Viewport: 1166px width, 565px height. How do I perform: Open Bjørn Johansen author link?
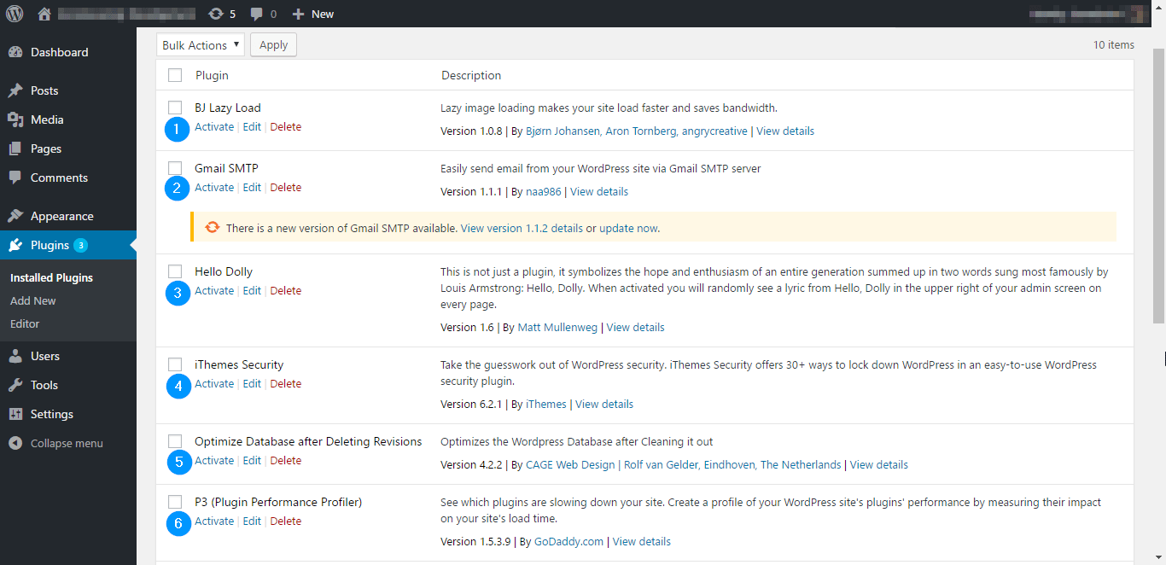coord(564,131)
